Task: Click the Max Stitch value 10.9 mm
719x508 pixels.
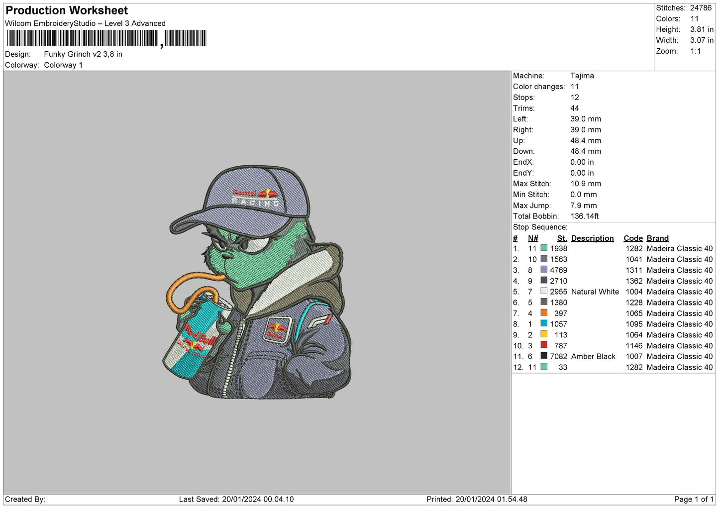Action: [x=586, y=184]
